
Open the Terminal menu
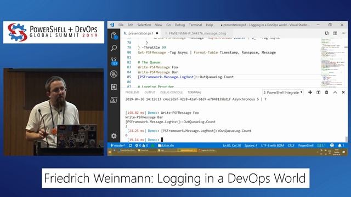point(195,25)
